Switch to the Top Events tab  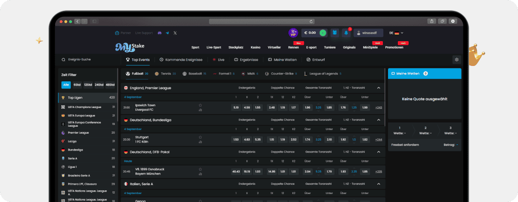[x=138, y=60]
